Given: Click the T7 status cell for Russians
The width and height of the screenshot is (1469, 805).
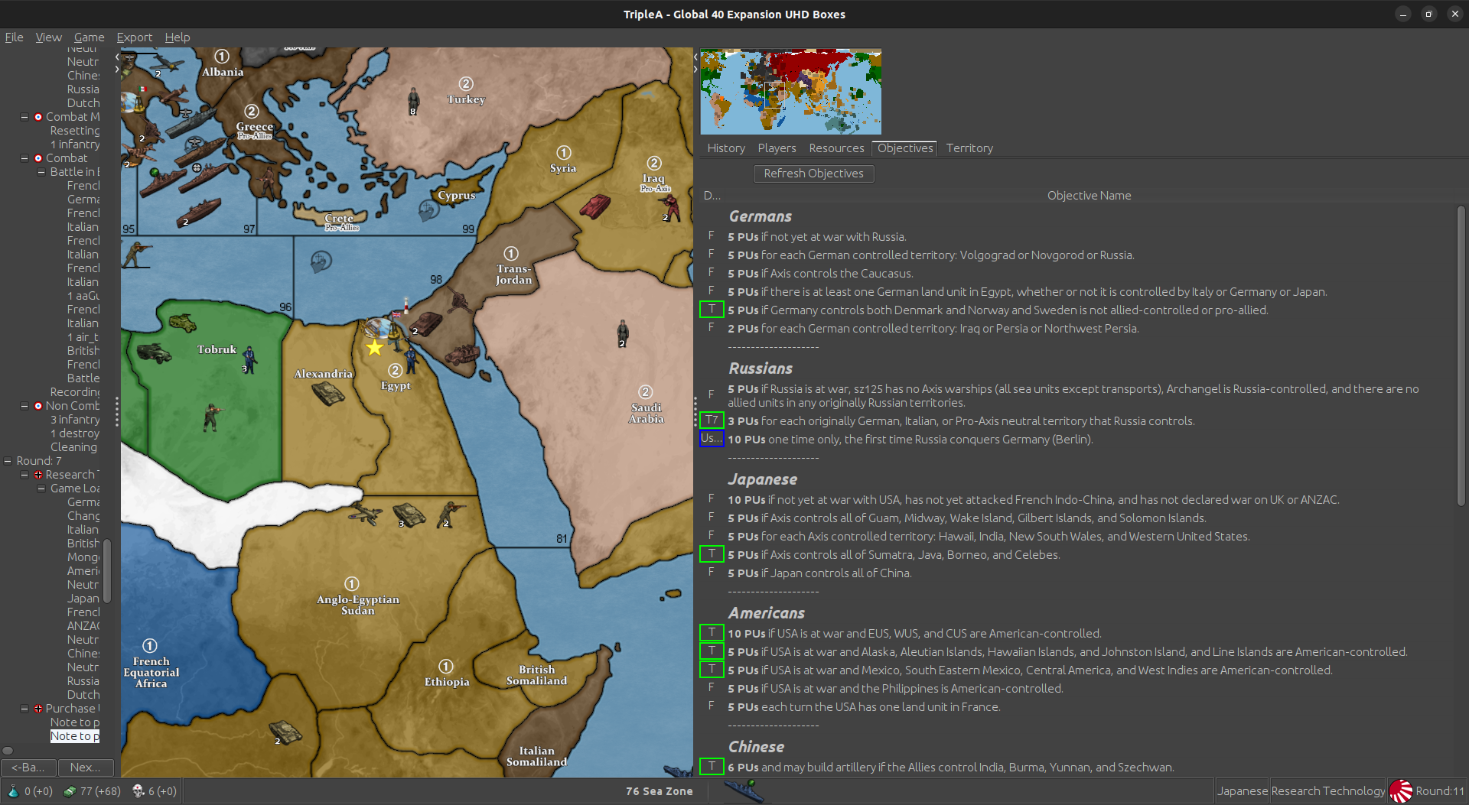Looking at the screenshot, I should [712, 420].
